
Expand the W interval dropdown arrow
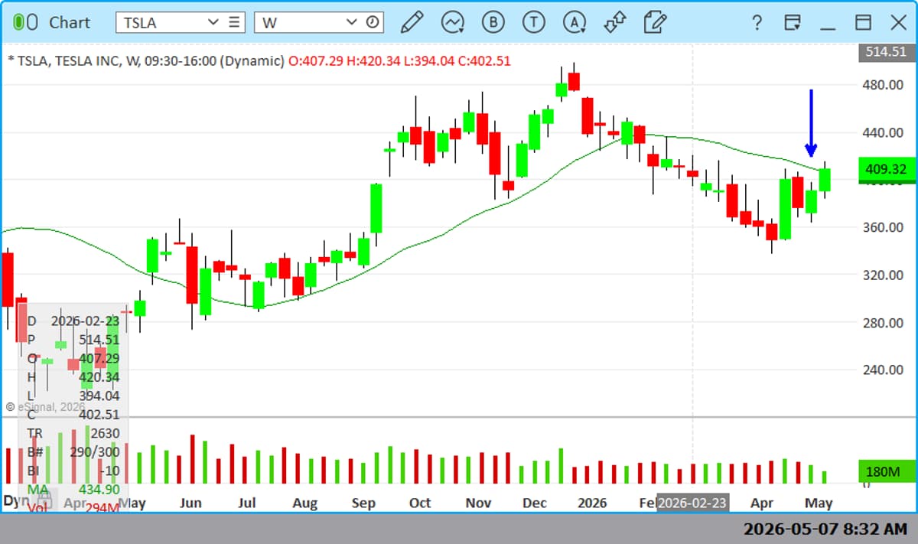coord(352,22)
